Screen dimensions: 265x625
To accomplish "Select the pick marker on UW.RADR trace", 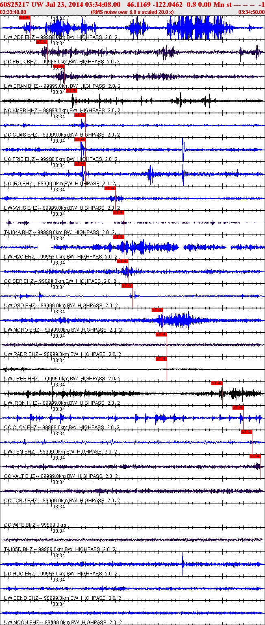I will click(x=161, y=334).
